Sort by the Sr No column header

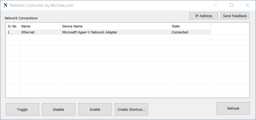click(x=13, y=26)
